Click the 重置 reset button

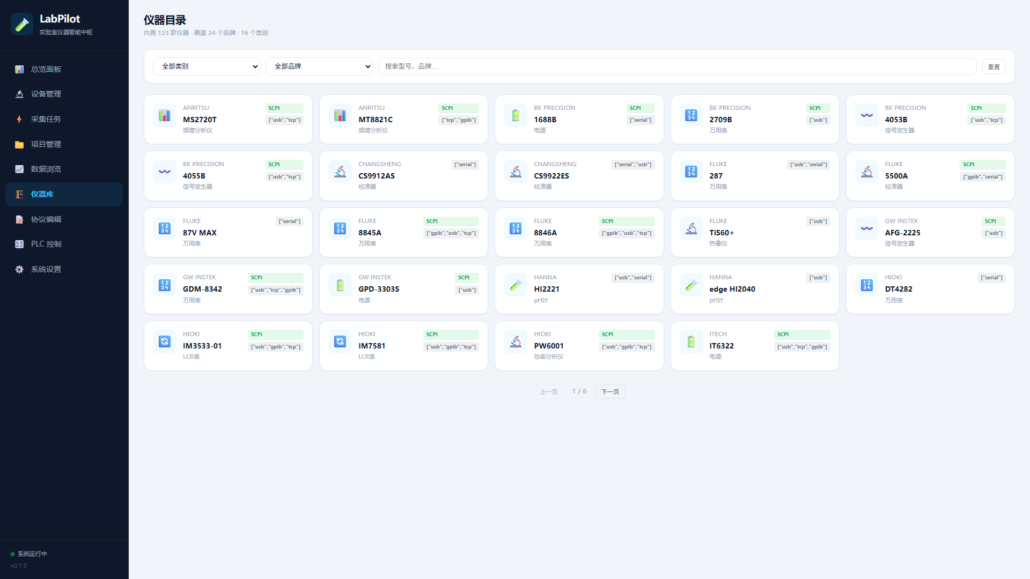pyautogui.click(x=994, y=66)
